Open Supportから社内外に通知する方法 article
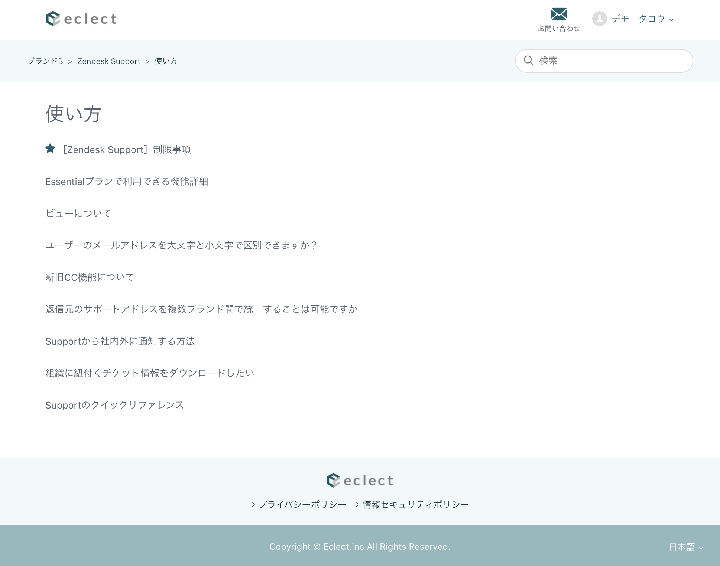 point(120,341)
